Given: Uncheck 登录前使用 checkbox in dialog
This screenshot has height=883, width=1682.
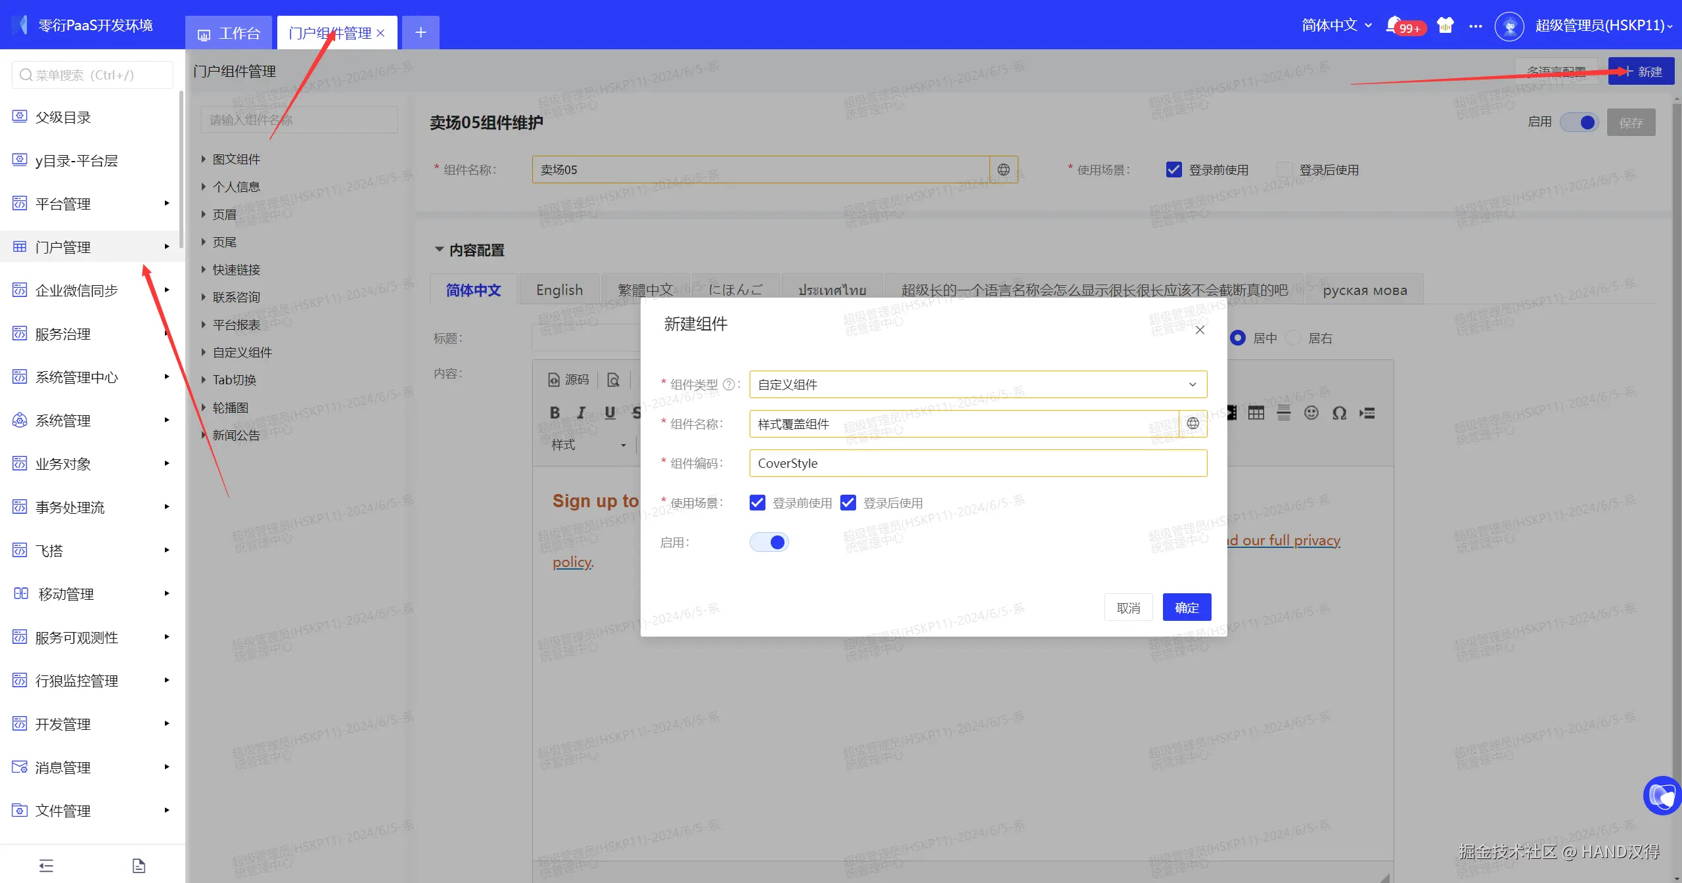Looking at the screenshot, I should pos(757,503).
